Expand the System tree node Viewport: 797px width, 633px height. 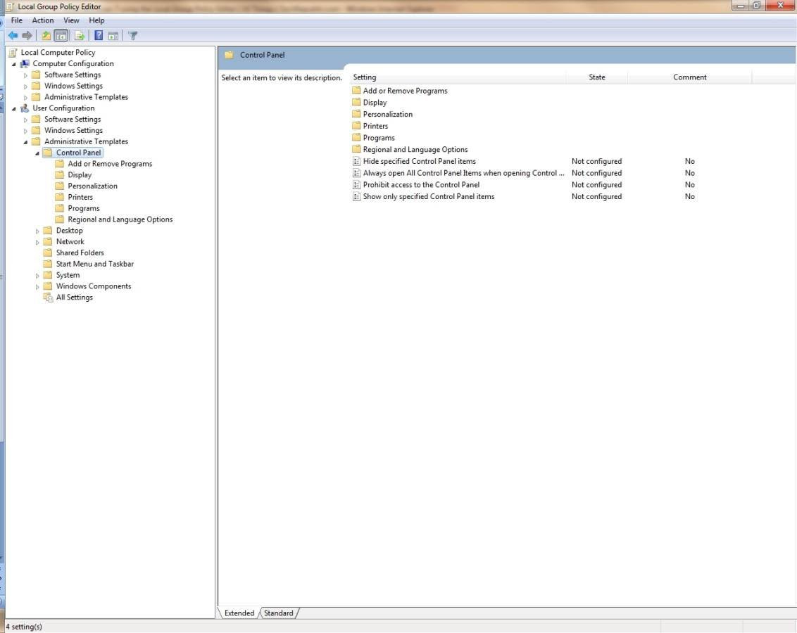point(37,276)
